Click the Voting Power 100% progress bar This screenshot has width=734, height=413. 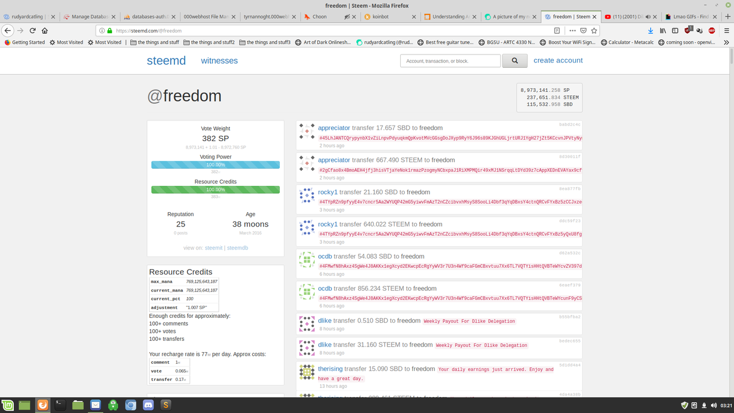tap(216, 165)
